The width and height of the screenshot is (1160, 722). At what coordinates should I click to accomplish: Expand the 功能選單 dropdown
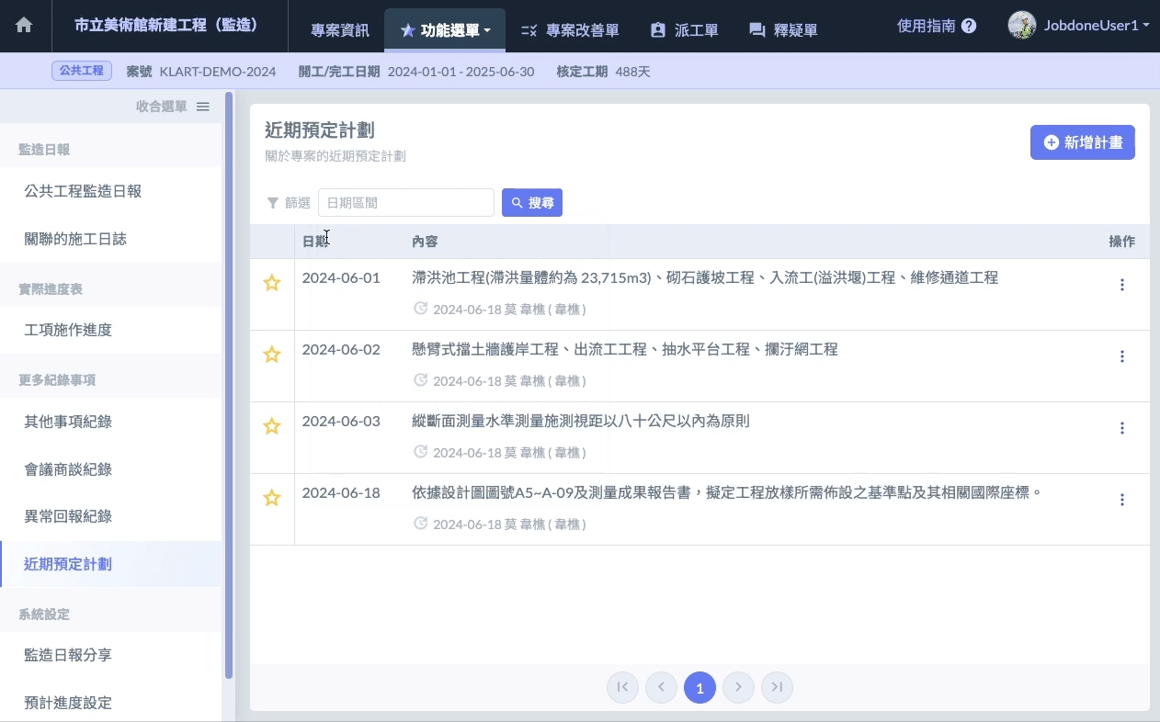(x=446, y=30)
